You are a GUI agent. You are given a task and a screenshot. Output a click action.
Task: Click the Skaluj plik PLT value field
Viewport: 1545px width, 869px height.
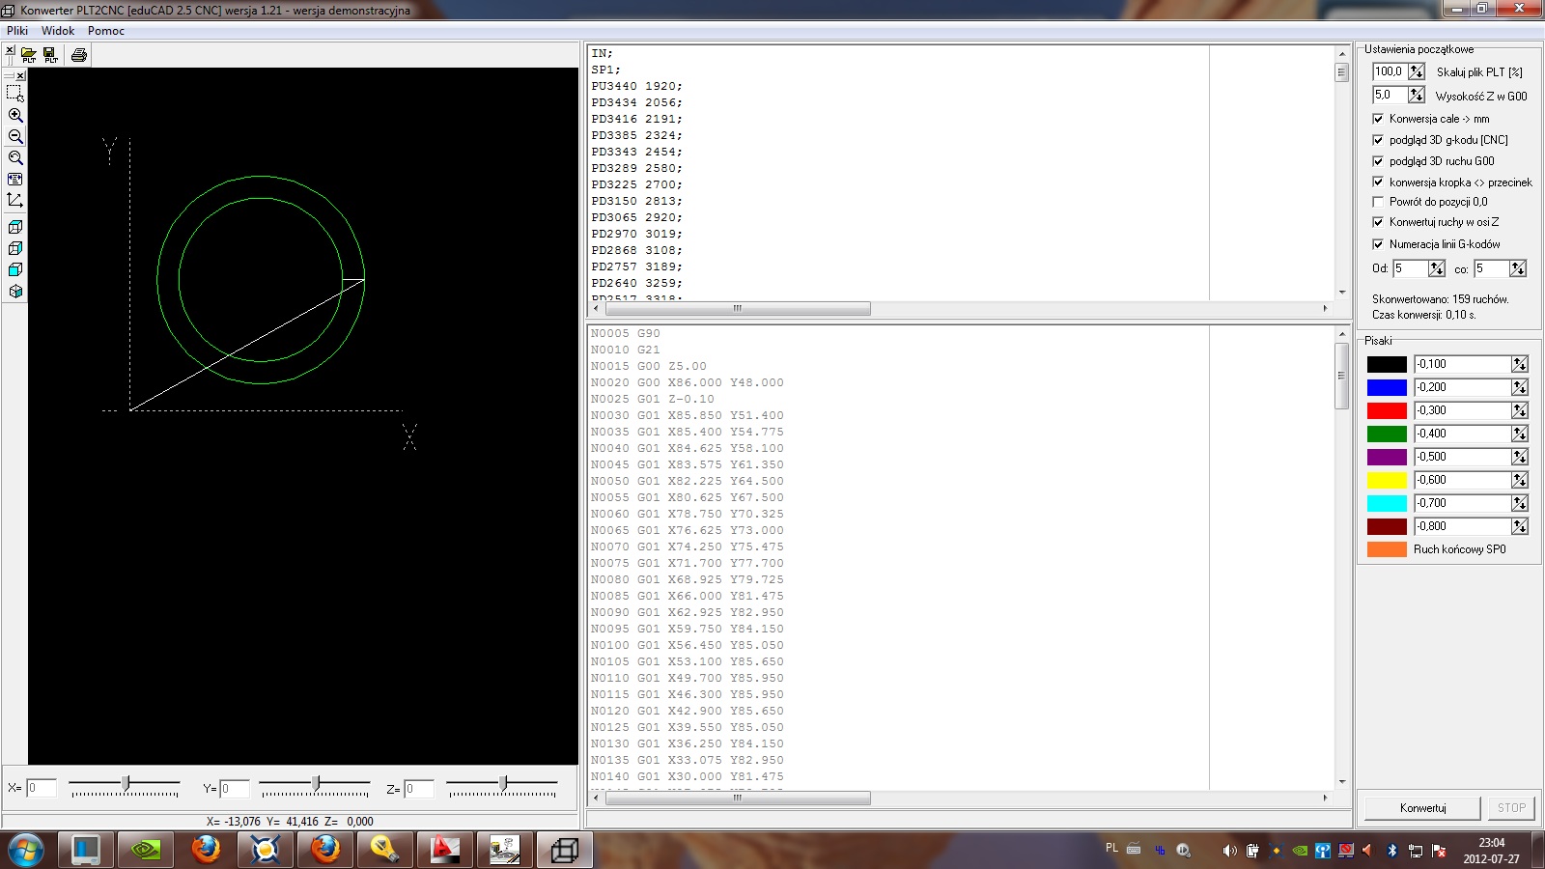pyautogui.click(x=1390, y=71)
